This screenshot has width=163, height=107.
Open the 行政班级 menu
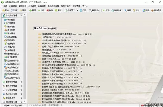pos(13,6)
